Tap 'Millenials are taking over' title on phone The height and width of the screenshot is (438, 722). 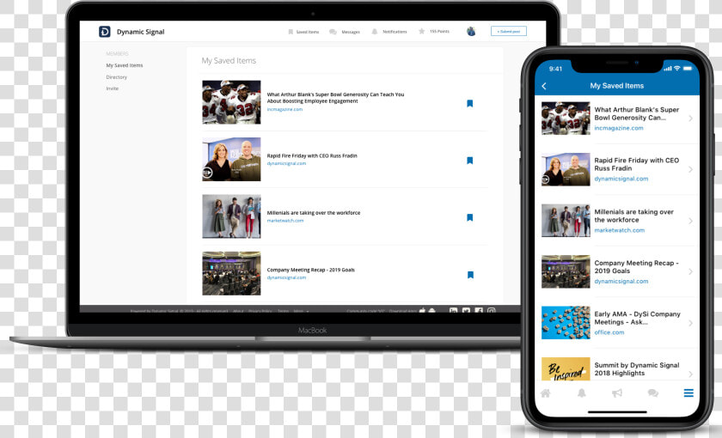(633, 216)
